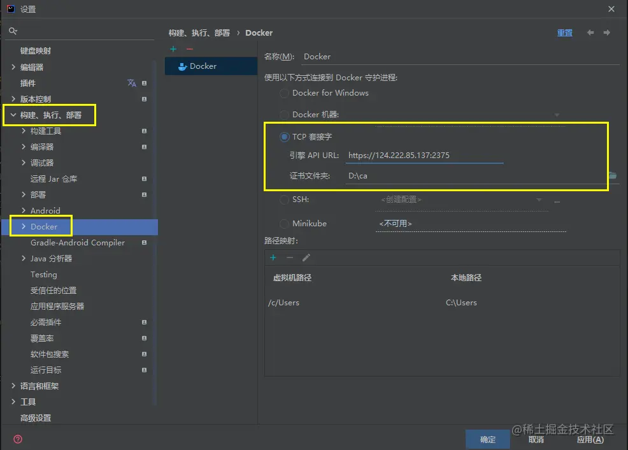This screenshot has width=628, height=450.
Task: Expand the Android tree node
Action: [x=23, y=210]
